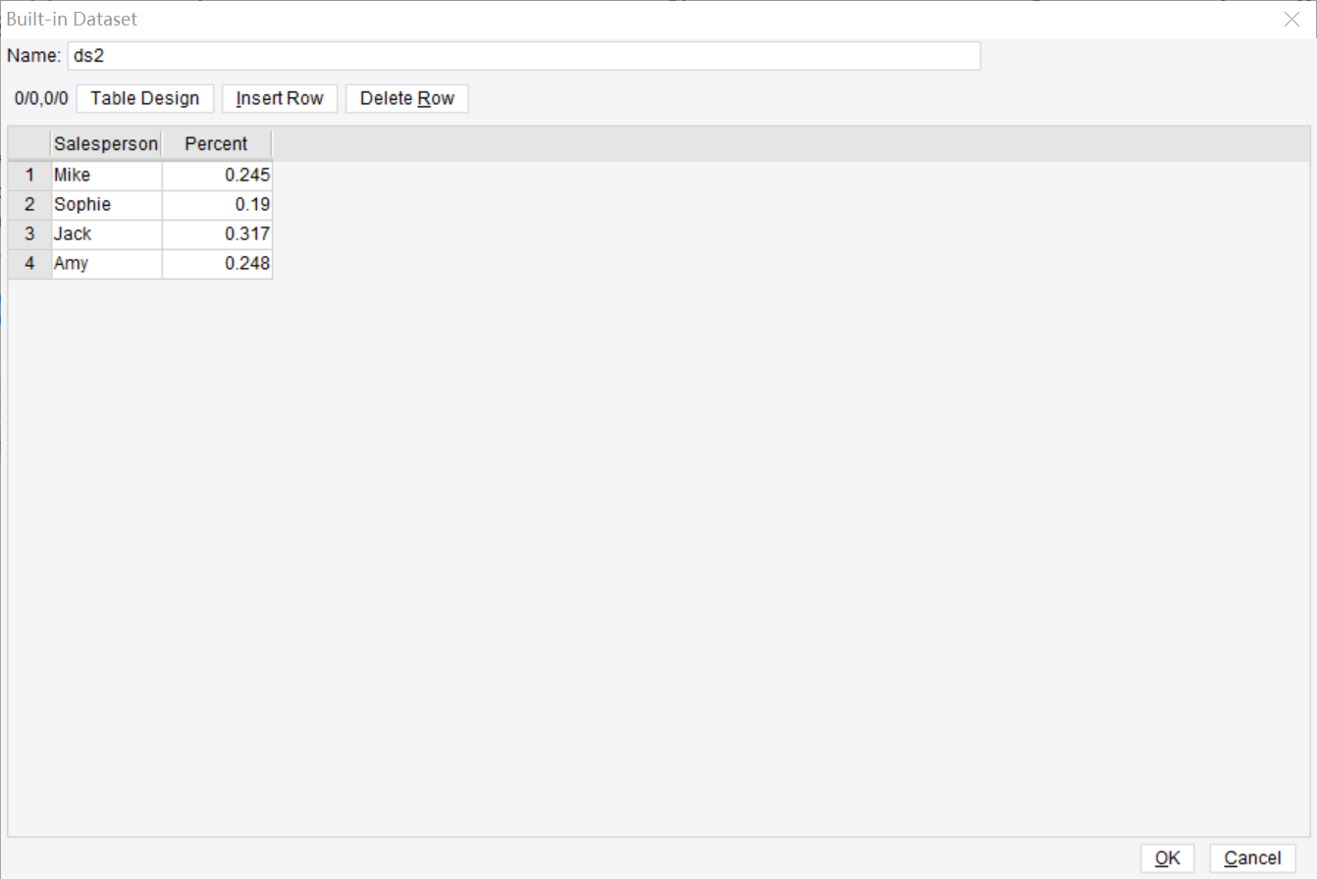
Task: Click the Name input field containing ds2
Action: pos(524,56)
